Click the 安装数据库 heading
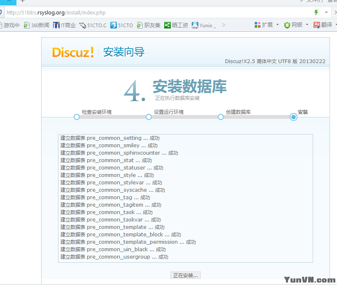This screenshot has height=285, width=337. point(190,86)
